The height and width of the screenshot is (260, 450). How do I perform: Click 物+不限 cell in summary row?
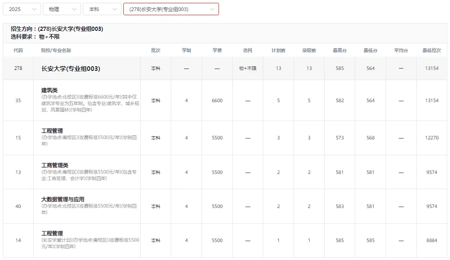pyautogui.click(x=248, y=68)
